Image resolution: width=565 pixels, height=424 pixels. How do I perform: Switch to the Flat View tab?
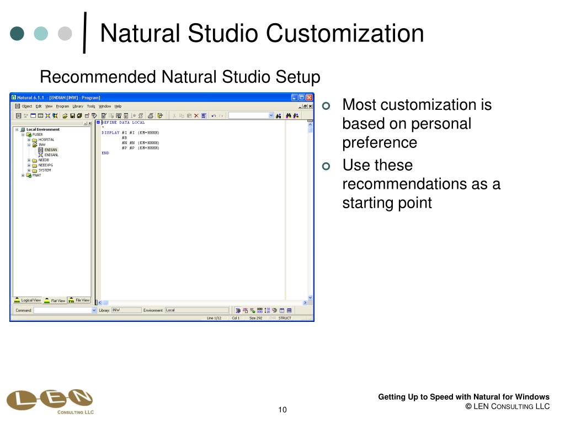pos(55,300)
